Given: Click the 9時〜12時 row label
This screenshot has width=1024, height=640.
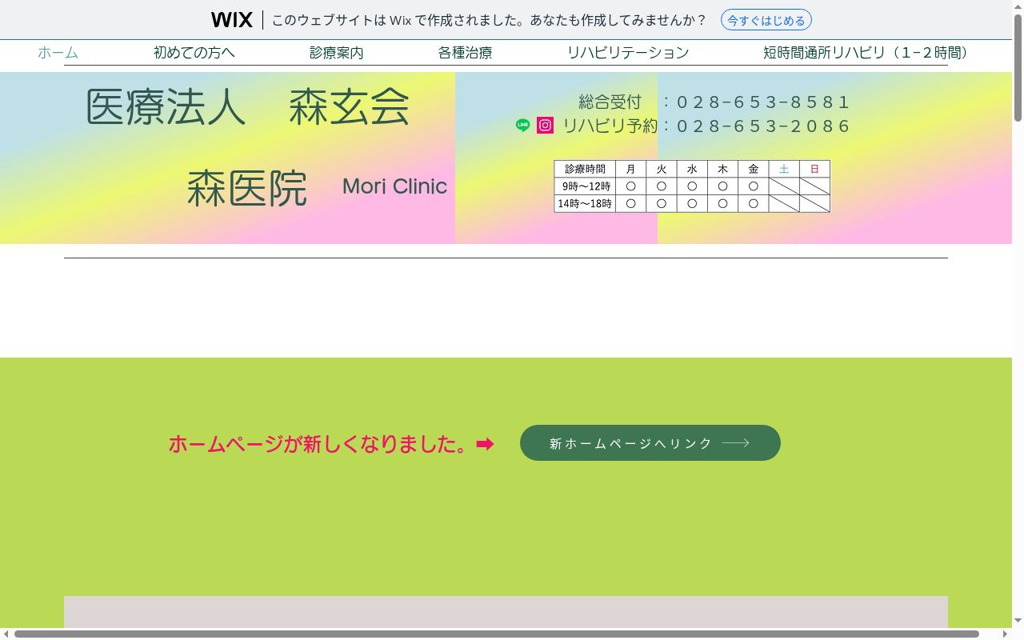Looking at the screenshot, I should 585,186.
